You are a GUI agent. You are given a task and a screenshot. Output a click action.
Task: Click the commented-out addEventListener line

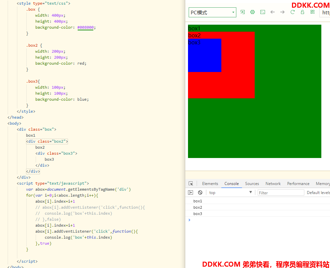(x=90, y=207)
